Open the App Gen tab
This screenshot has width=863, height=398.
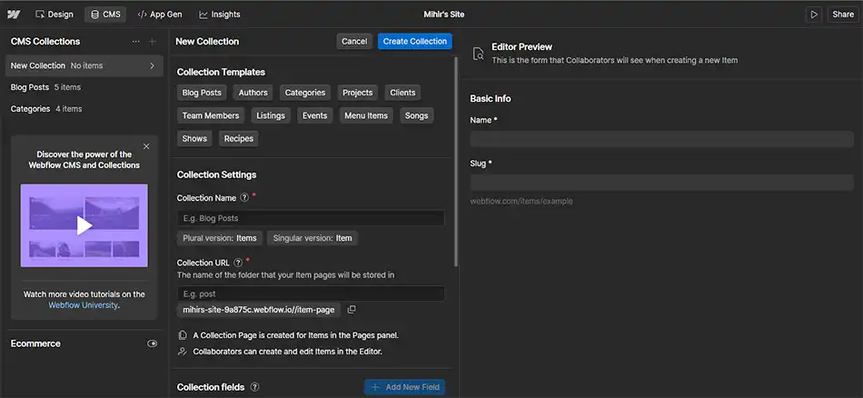(160, 15)
